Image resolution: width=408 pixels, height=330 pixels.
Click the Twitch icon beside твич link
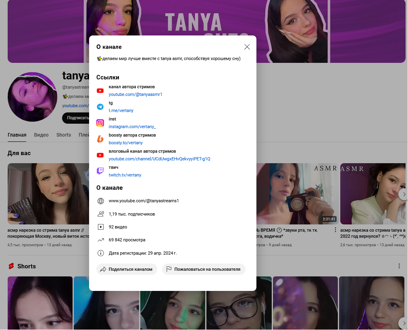coord(100,171)
